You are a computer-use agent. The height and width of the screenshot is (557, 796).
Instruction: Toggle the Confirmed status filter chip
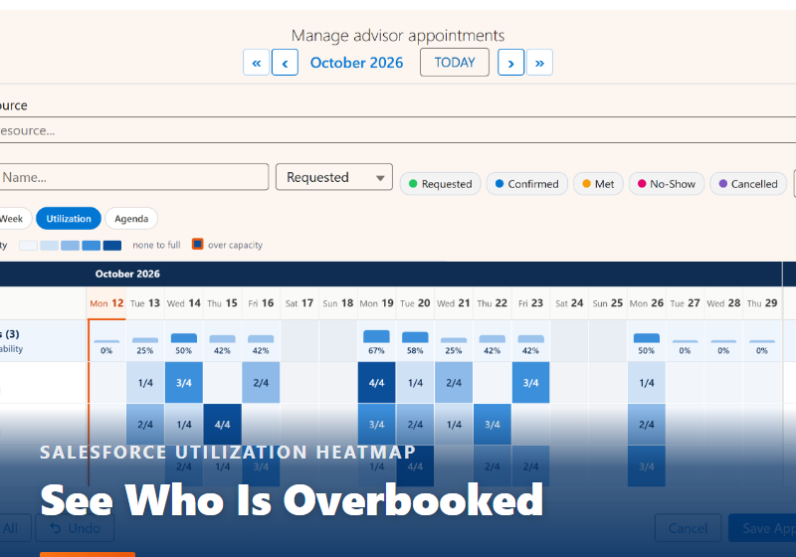[527, 184]
